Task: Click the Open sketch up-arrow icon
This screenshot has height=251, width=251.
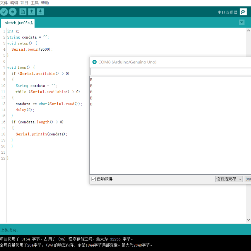Action: (32, 12)
